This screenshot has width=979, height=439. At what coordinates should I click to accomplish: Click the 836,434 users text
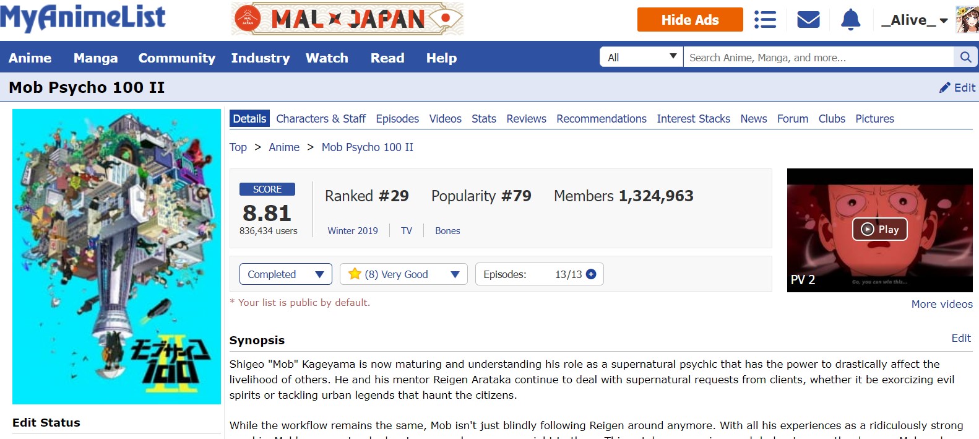pyautogui.click(x=269, y=230)
